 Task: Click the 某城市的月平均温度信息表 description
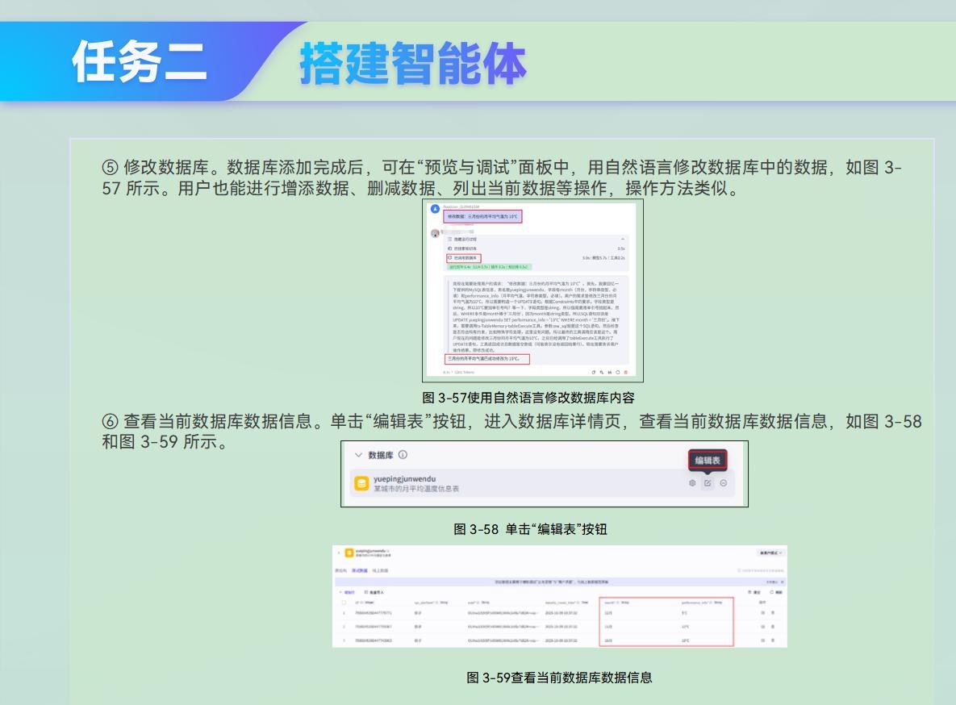point(416,489)
